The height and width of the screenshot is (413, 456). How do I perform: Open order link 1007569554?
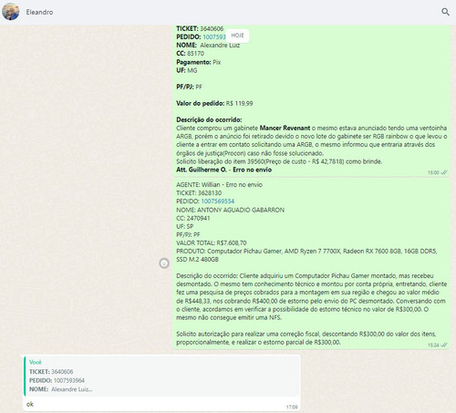point(218,201)
